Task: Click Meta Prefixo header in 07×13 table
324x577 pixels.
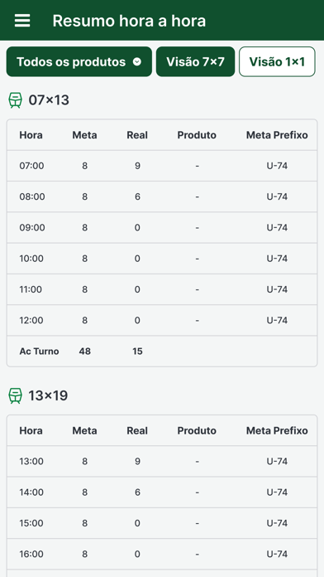Action: click(277, 135)
